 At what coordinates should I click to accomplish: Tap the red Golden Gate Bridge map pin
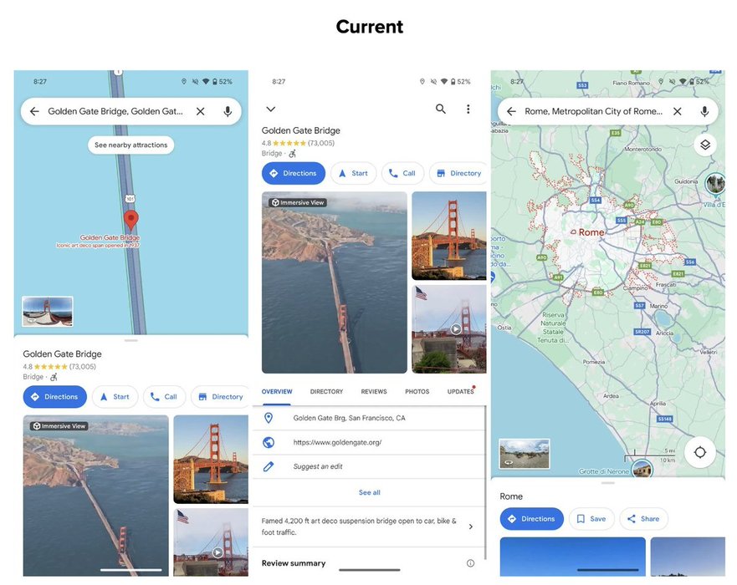(x=131, y=220)
